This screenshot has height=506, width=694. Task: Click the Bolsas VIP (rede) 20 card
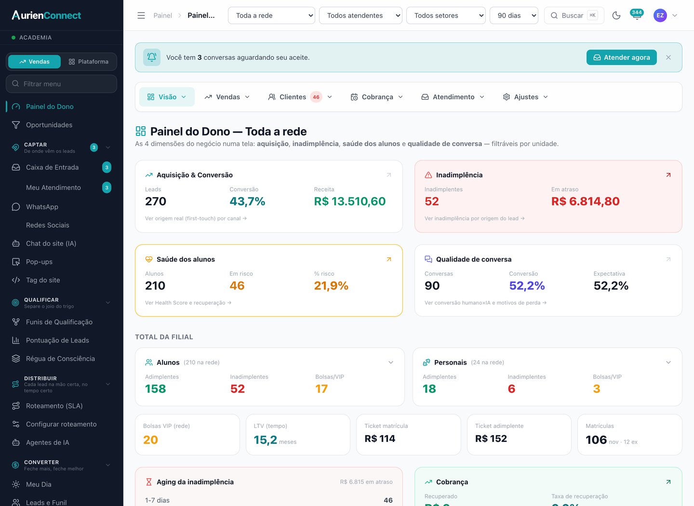(x=187, y=435)
